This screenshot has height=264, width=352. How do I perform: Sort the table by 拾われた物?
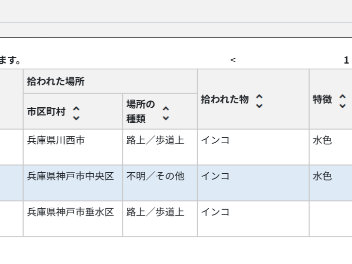pos(259,100)
